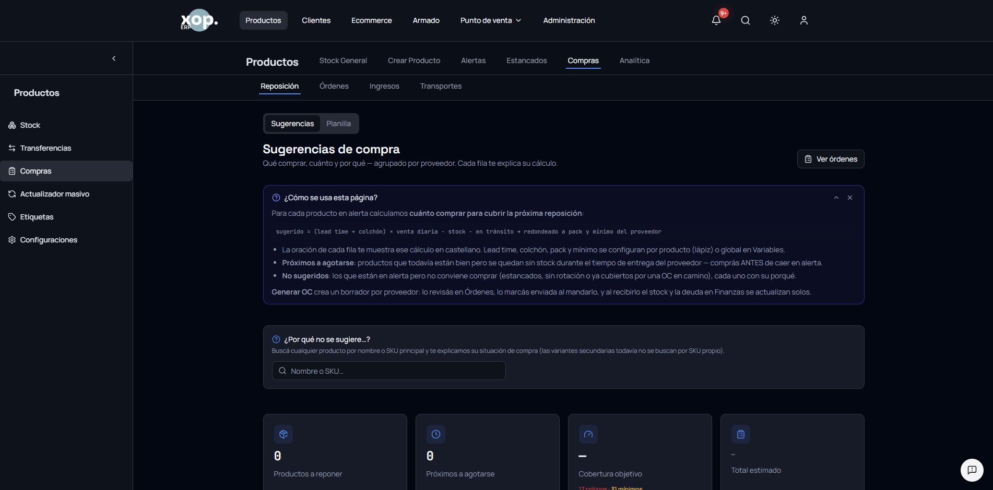This screenshot has height=490, width=993.
Task: Open the Productos a reponer card
Action: tap(335, 452)
